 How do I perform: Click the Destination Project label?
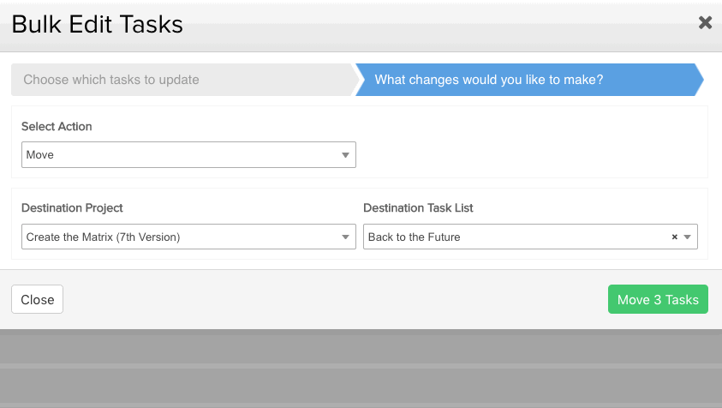click(x=72, y=208)
